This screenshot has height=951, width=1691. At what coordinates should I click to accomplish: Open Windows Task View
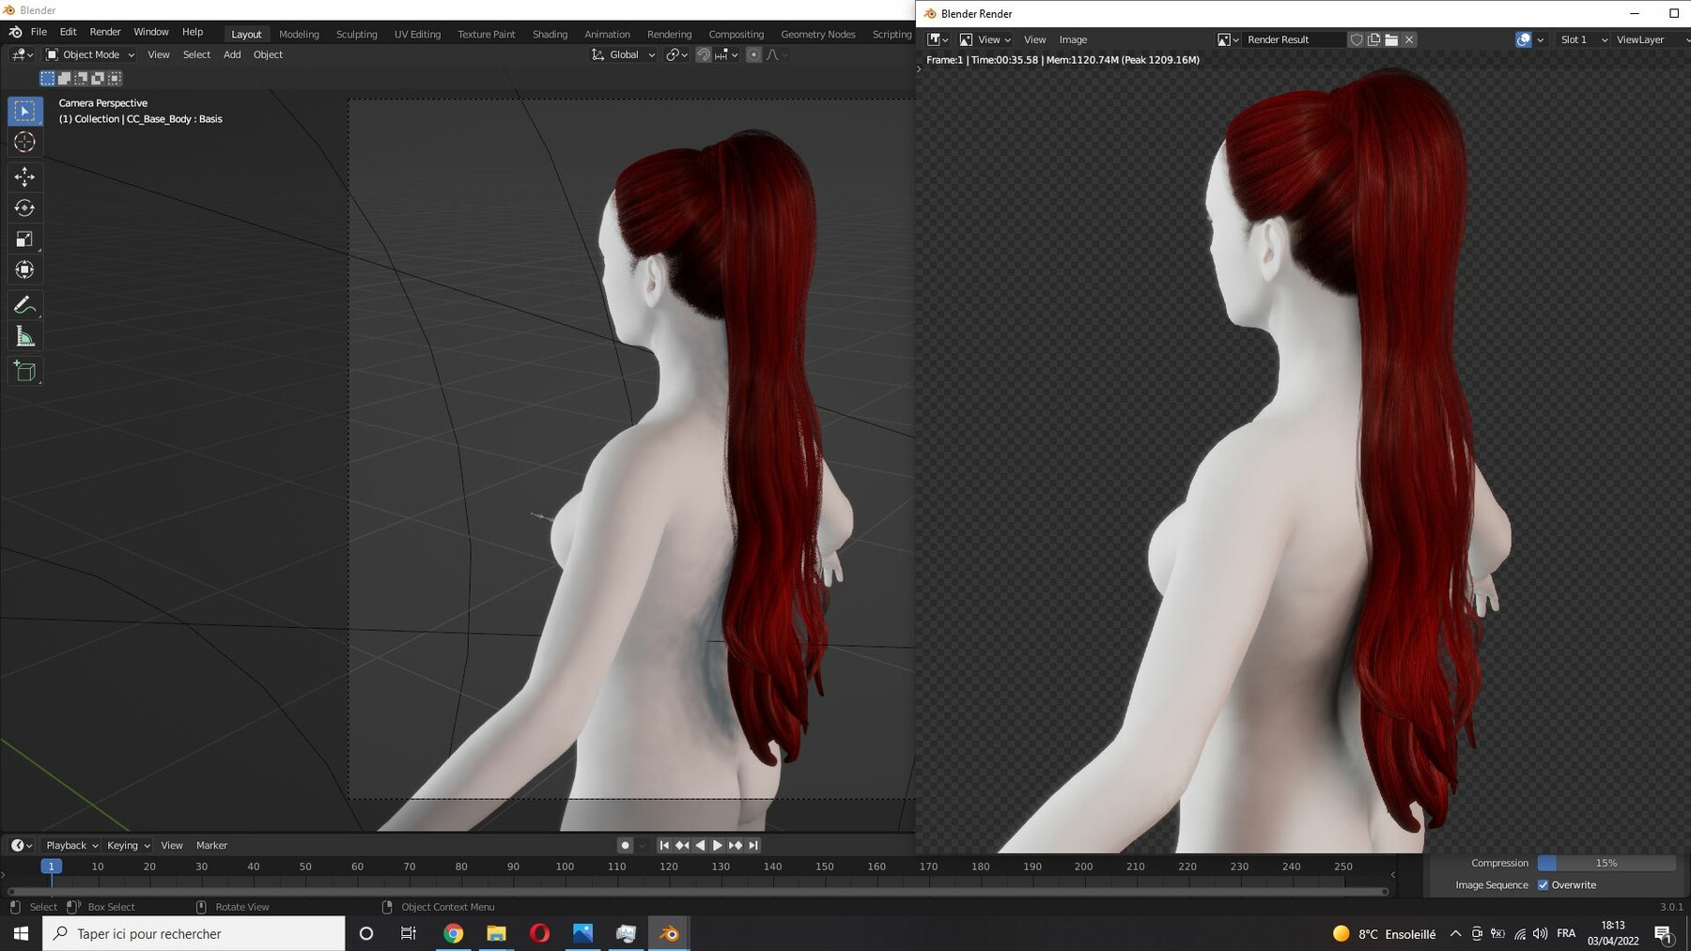[409, 933]
